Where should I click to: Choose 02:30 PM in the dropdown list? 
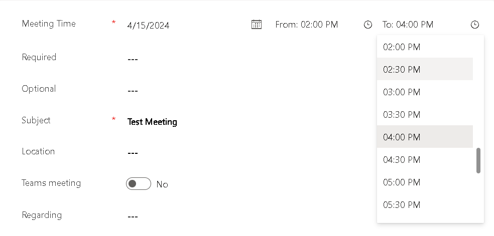click(425, 69)
